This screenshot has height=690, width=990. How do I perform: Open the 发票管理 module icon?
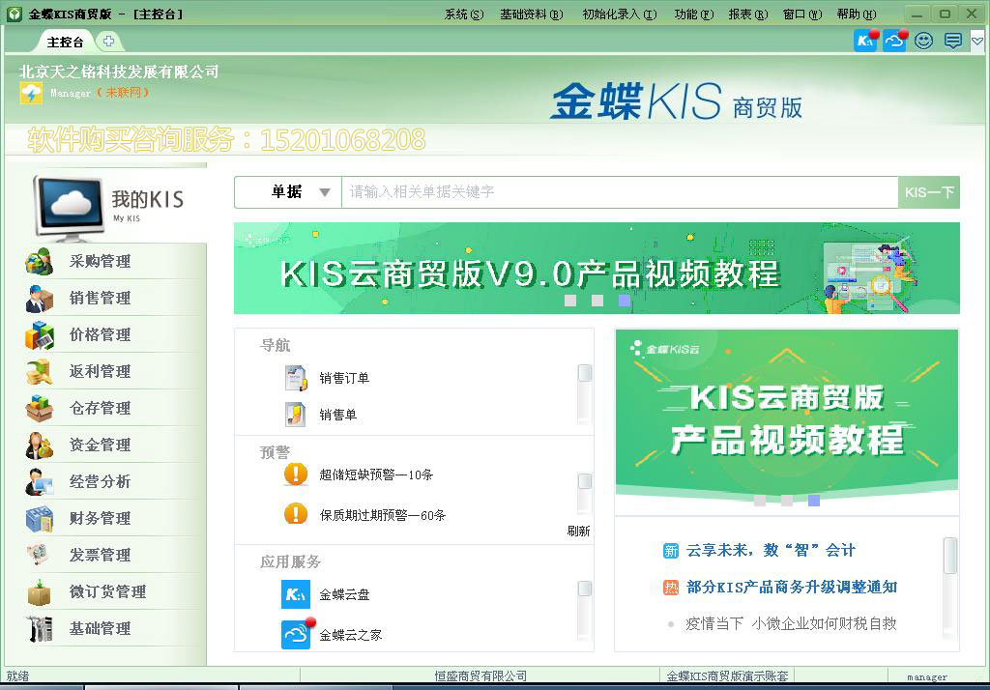point(39,555)
